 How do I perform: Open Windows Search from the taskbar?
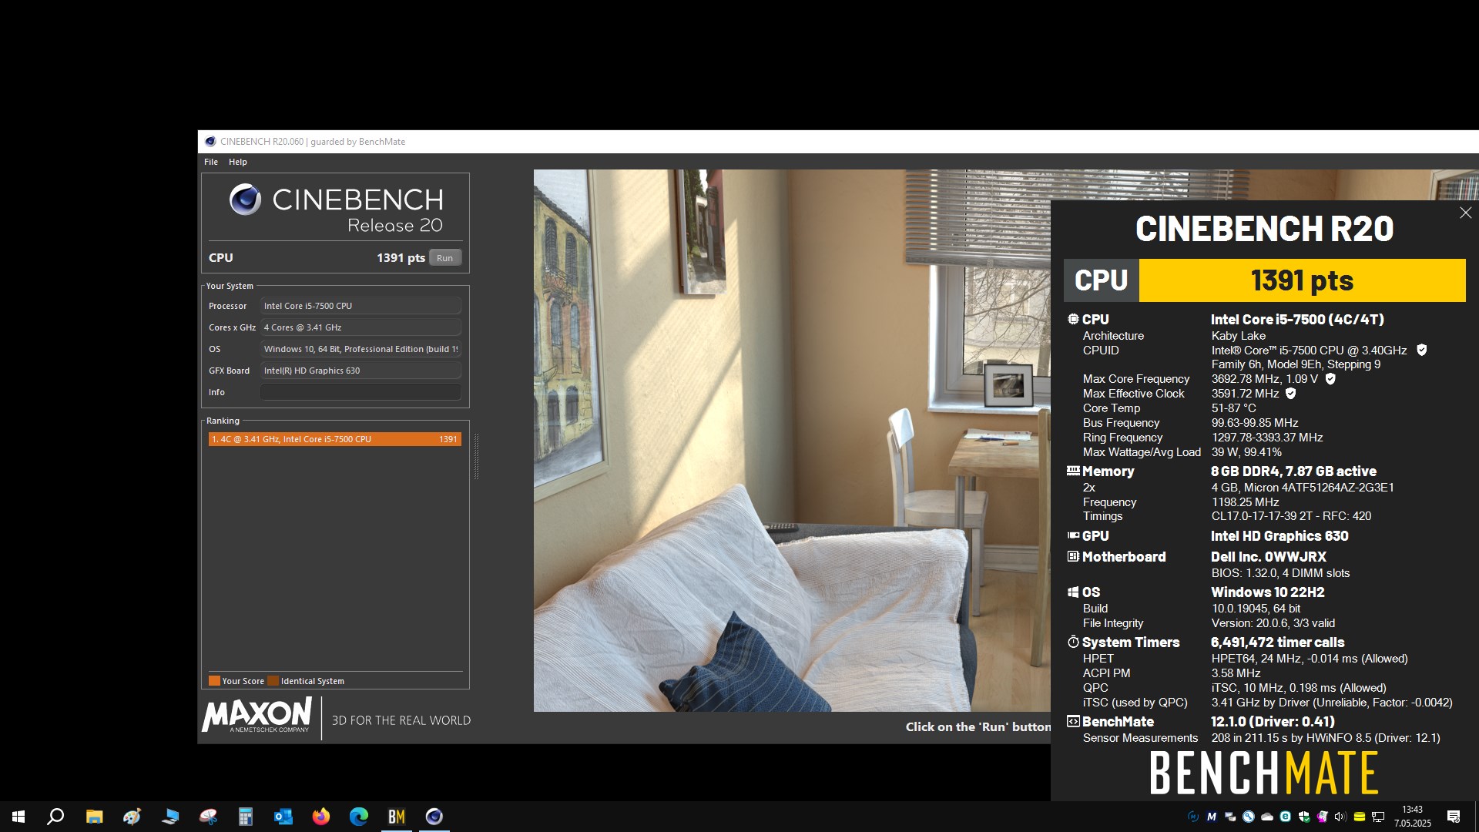click(x=55, y=817)
